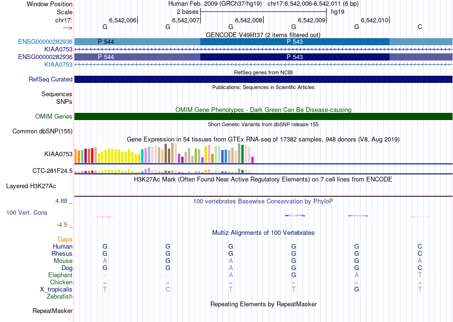Screen dimensions: 453x322
Task: Click the Scale track label
Action: [x=64, y=12]
